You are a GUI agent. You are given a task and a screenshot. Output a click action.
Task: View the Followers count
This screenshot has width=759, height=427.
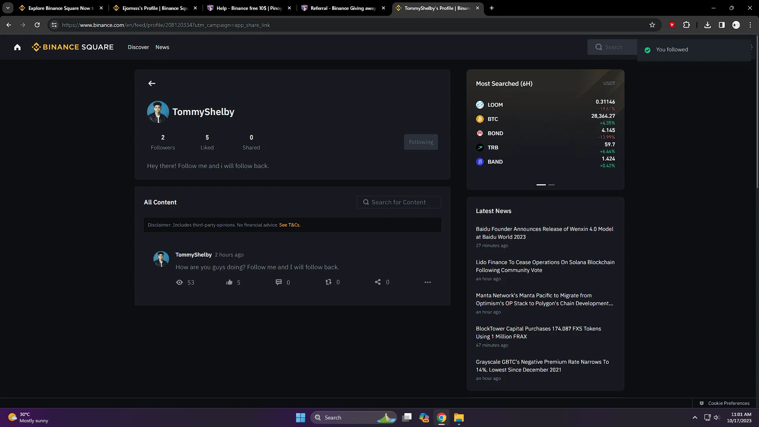coord(163,142)
